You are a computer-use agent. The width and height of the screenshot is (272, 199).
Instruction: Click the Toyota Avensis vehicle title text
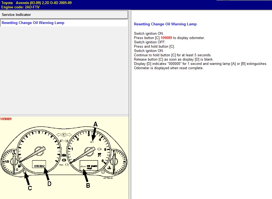[x=36, y=3]
